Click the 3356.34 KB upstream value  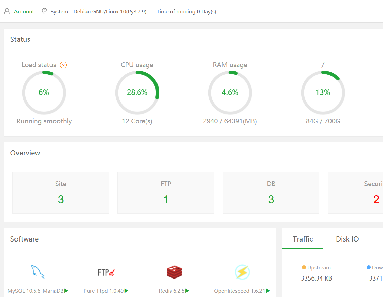[x=316, y=279]
